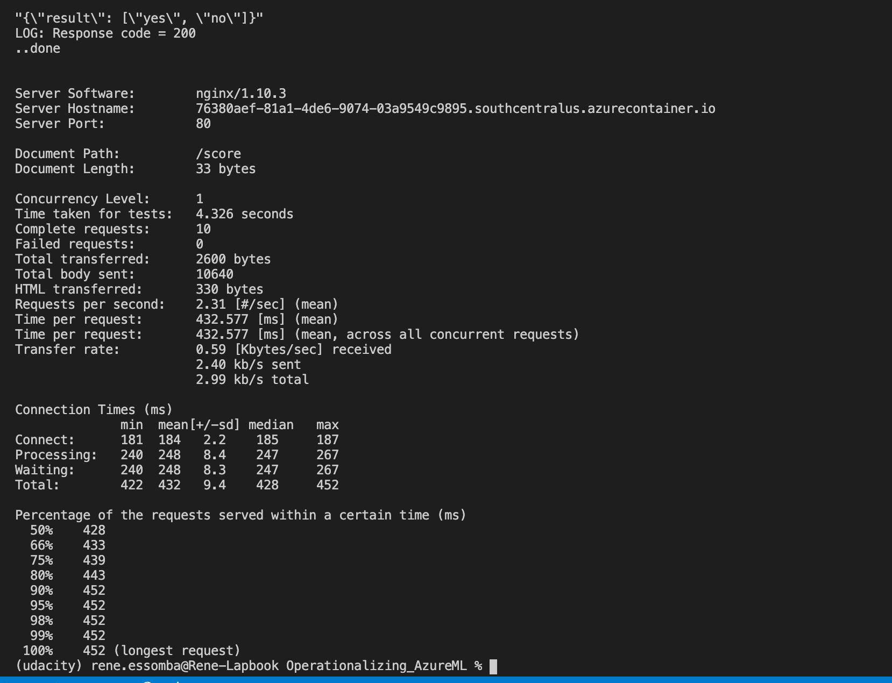Select the Server Port value 80

203,124
